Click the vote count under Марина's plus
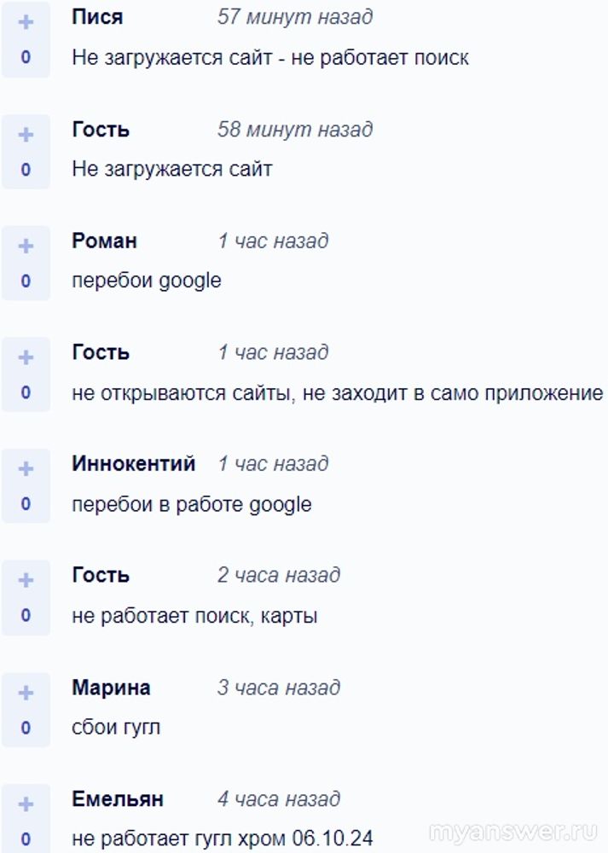Viewport: 608px width, 853px height. [x=26, y=728]
